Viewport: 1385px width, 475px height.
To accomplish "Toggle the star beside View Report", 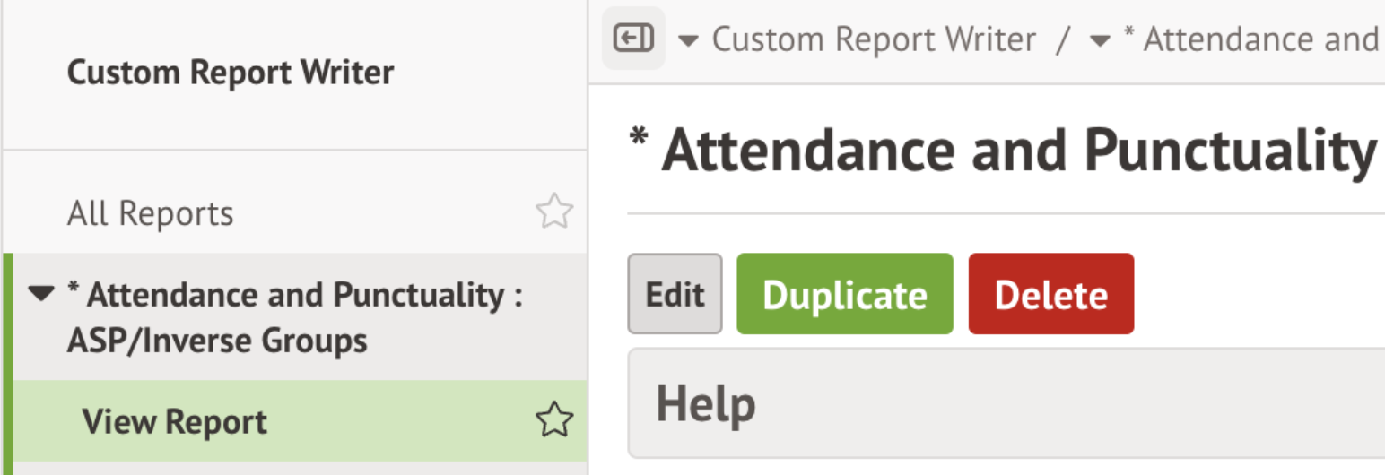I will click(553, 420).
